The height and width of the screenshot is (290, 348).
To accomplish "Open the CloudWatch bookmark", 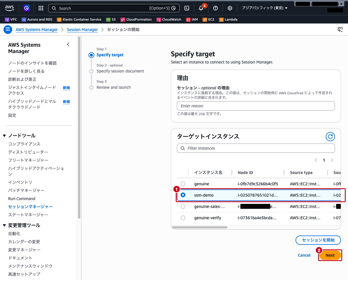I will click(169, 19).
